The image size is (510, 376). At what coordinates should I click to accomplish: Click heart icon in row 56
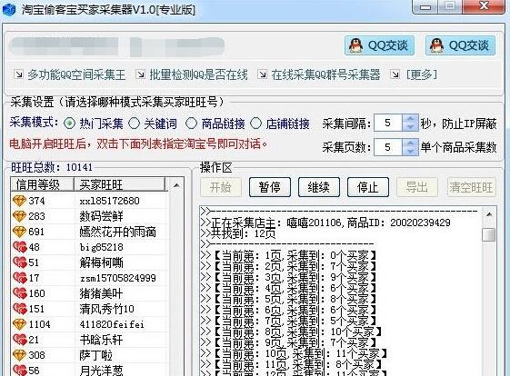(19, 371)
